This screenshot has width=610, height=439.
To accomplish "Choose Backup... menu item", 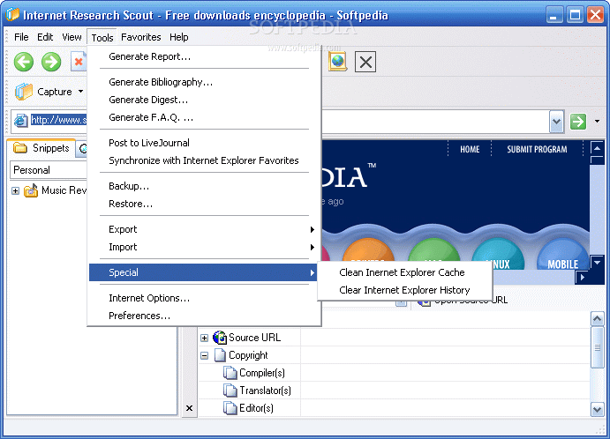I will pyautogui.click(x=205, y=186).
